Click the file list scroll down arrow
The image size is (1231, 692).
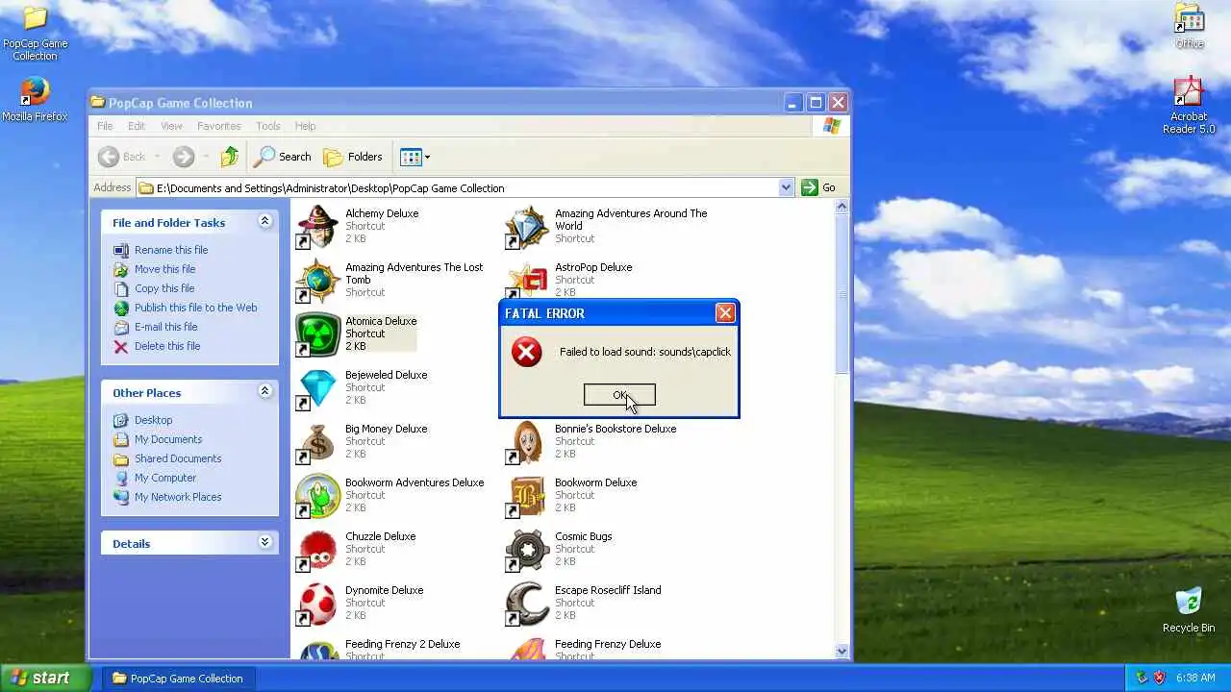coord(842,651)
